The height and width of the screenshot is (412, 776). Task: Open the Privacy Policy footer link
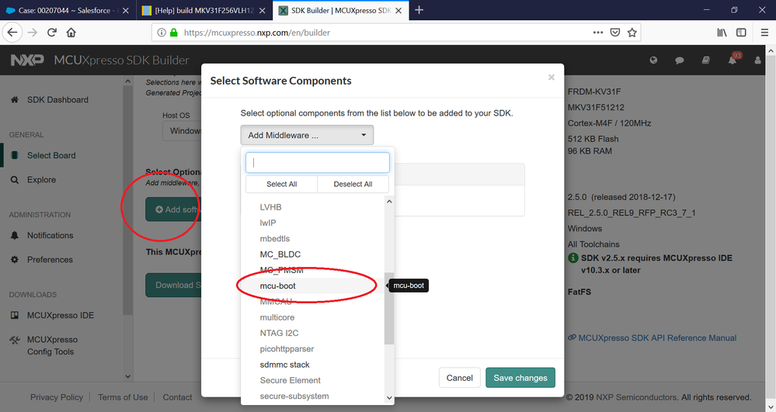pyautogui.click(x=57, y=397)
